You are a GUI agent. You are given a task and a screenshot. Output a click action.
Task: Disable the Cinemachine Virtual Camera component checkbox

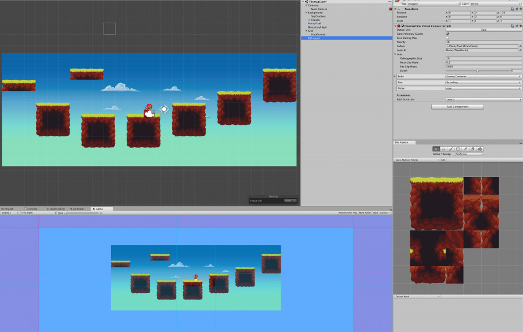point(403,26)
